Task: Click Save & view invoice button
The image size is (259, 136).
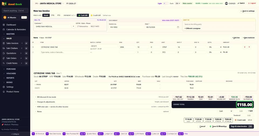Action: coord(241,126)
